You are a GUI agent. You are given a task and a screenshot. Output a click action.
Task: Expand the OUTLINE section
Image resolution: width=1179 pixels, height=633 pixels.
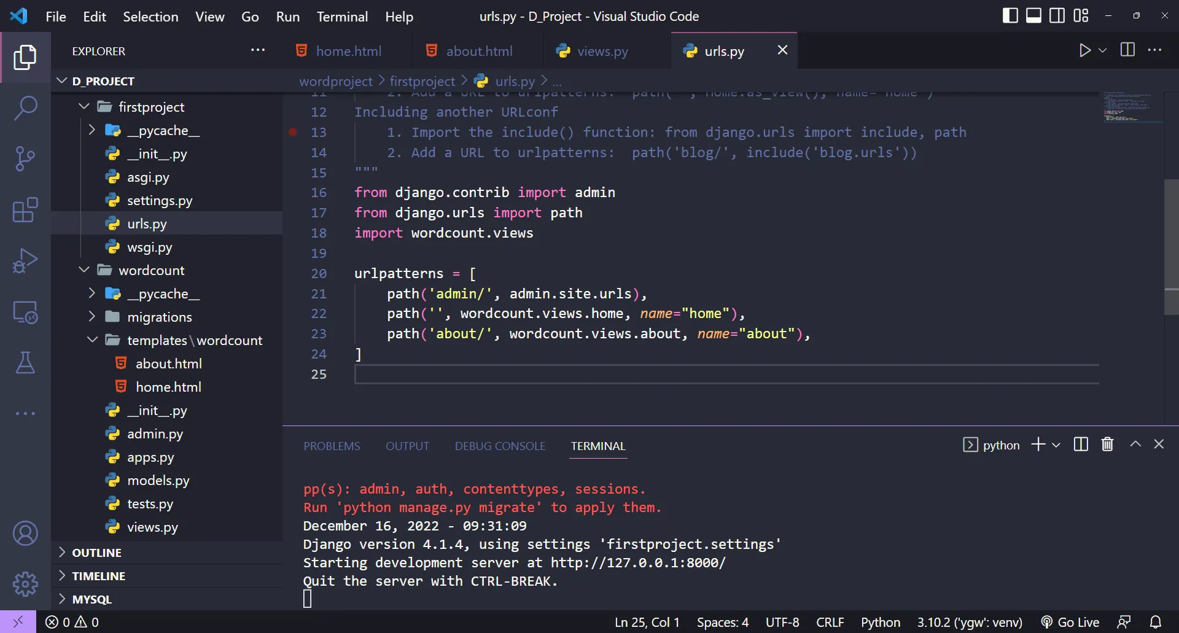pos(96,553)
